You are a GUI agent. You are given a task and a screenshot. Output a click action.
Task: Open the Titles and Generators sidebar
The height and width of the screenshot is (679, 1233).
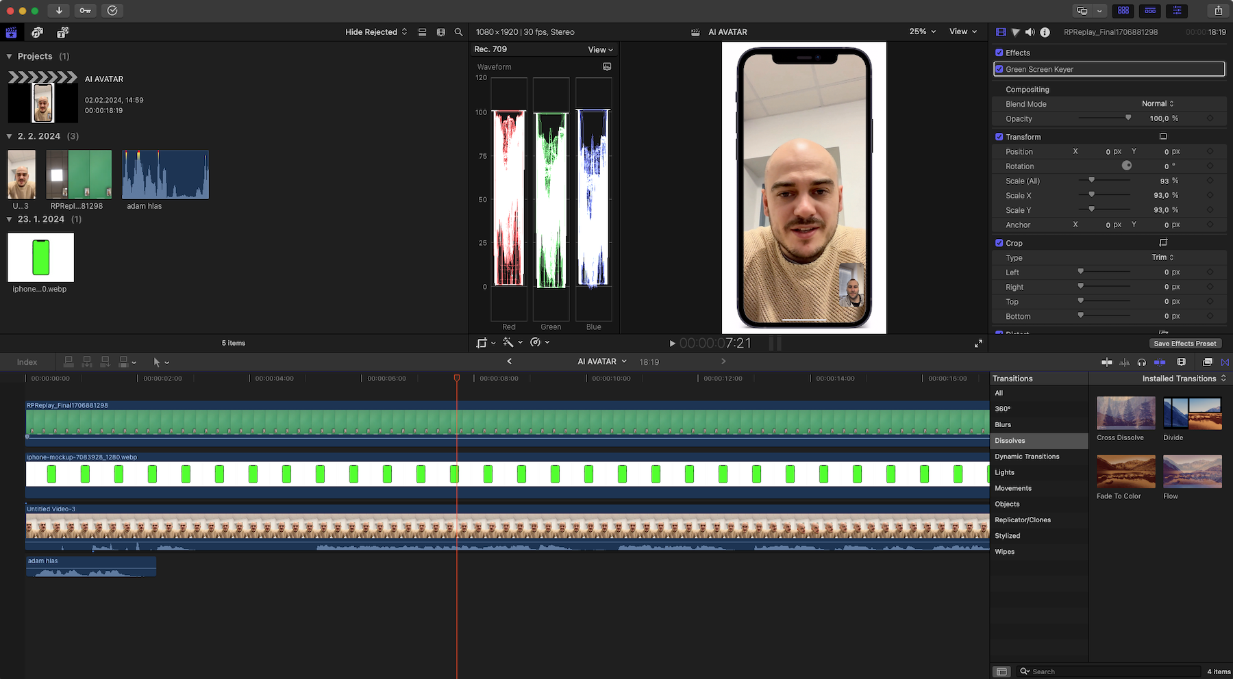(x=62, y=32)
